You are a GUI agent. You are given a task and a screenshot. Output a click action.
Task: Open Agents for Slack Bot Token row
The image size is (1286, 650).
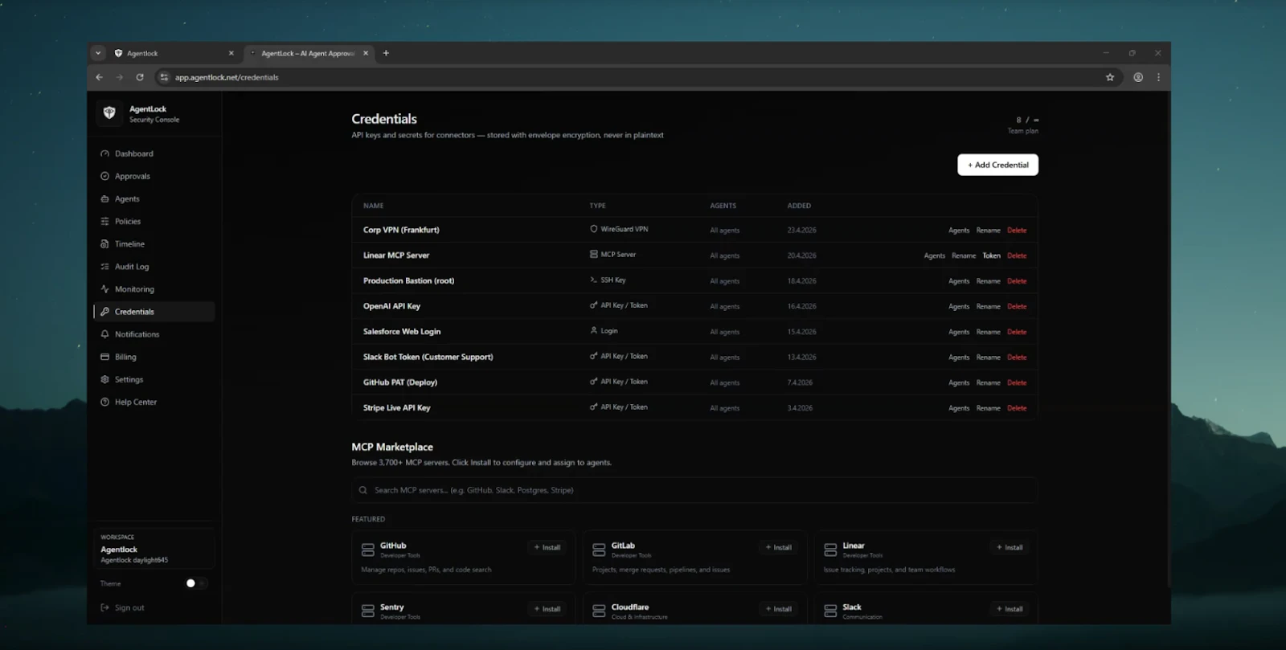958,358
